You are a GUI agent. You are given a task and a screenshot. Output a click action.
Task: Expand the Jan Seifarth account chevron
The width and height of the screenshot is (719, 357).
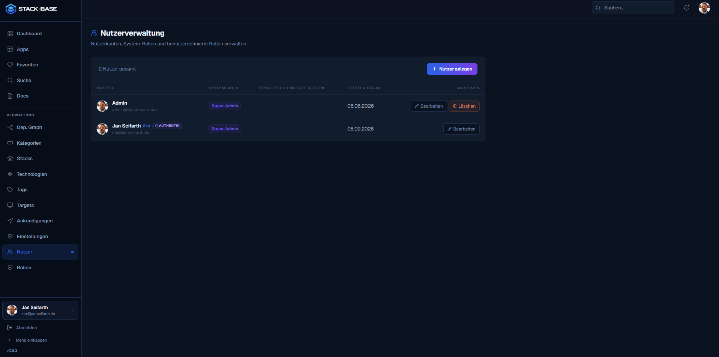(72, 310)
